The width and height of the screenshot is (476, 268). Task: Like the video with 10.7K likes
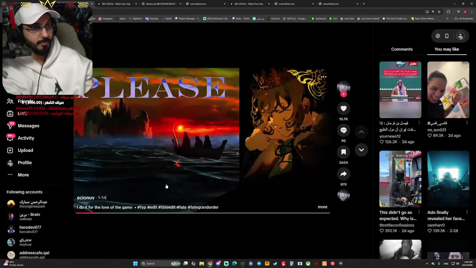[343, 109]
